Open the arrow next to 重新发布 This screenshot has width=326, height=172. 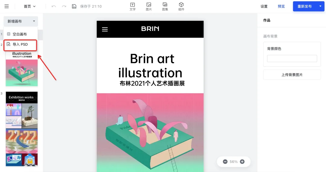pos(320,6)
